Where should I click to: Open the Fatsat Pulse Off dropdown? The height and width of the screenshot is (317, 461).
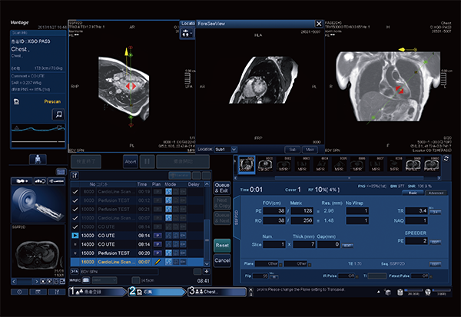point(421,276)
